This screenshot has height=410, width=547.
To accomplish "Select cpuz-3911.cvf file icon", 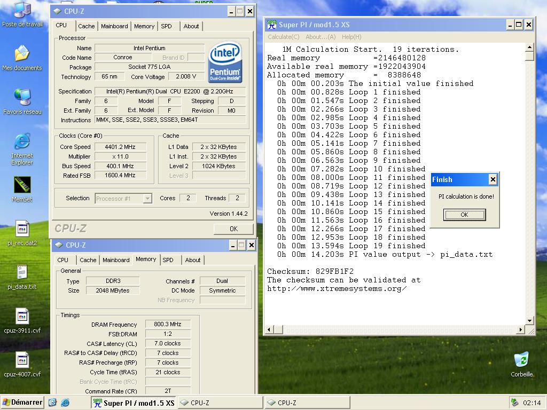I will [x=22, y=321].
